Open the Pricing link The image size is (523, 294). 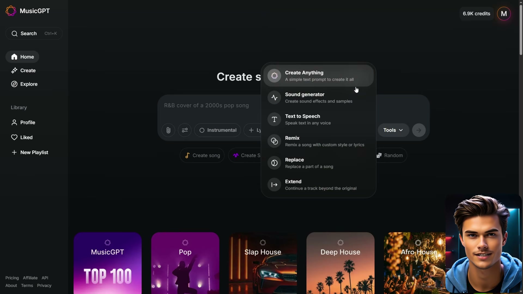point(12,278)
